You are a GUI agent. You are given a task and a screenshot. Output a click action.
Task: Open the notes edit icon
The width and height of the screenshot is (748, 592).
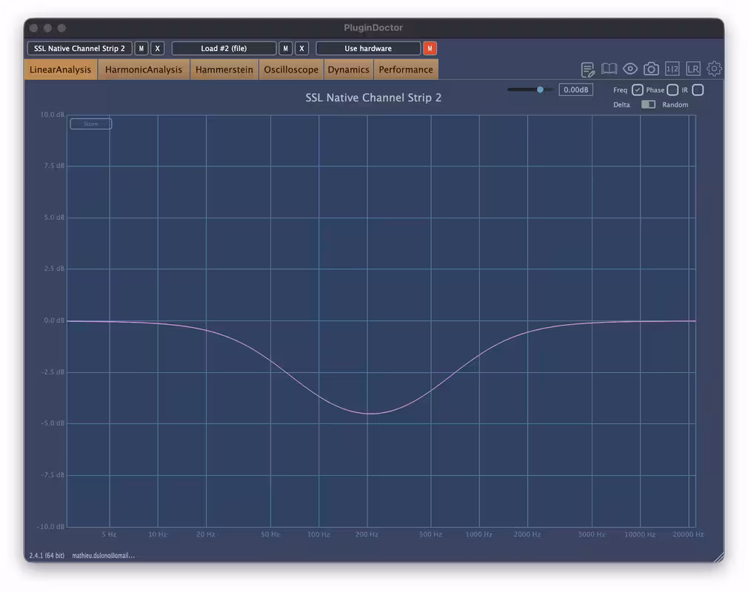pos(588,70)
